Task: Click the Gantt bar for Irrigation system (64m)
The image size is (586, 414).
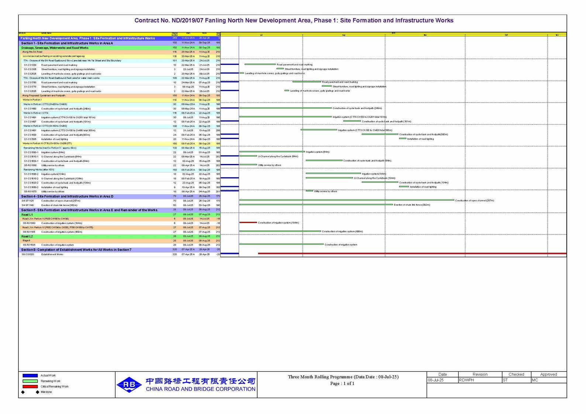Action: (x=272, y=152)
